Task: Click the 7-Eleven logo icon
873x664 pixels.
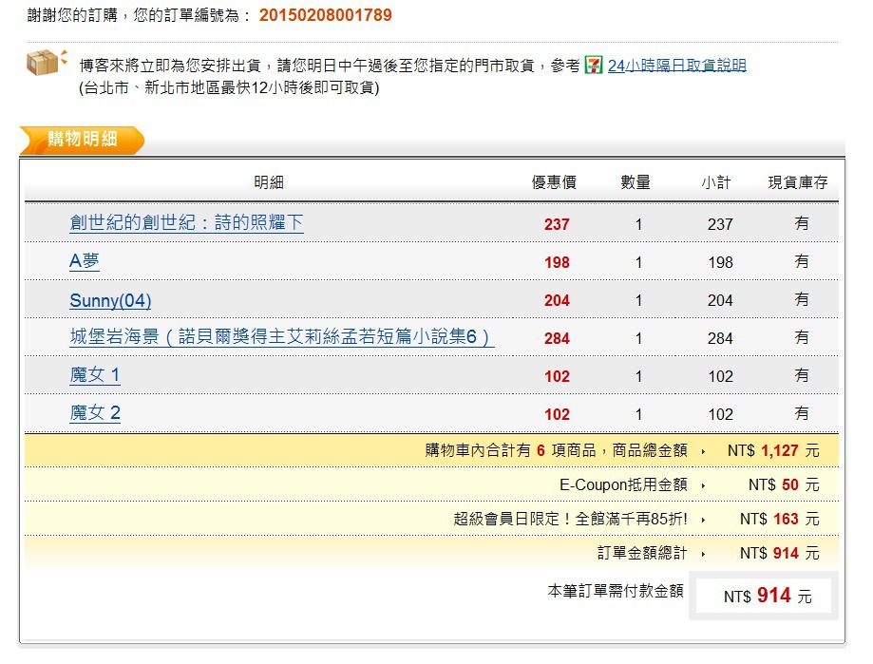Action: coord(594,66)
